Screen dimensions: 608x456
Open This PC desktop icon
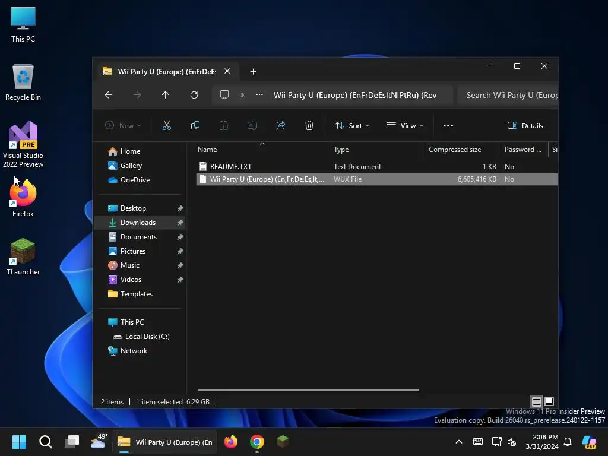(23, 24)
